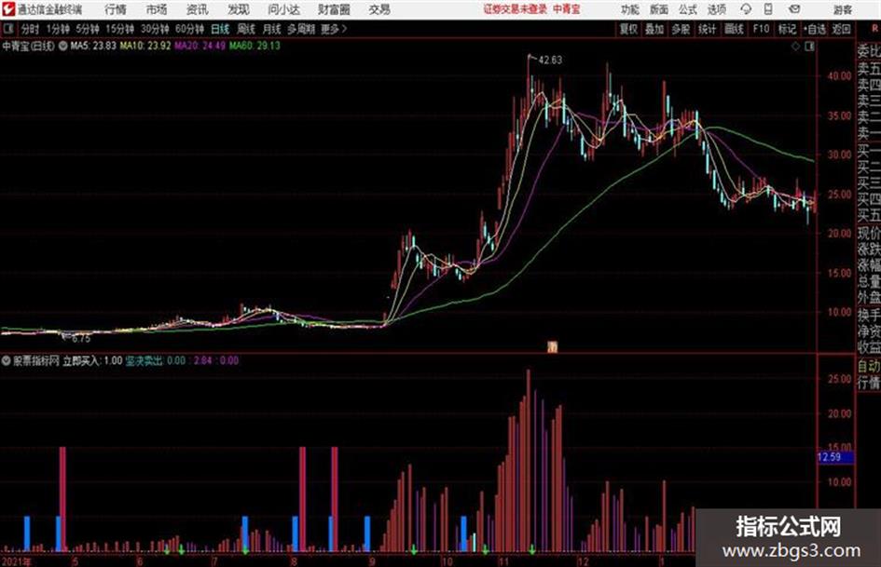Click the 股票指标网 indicator name
Viewport: 881px width, 567px height.
[x=36, y=360]
